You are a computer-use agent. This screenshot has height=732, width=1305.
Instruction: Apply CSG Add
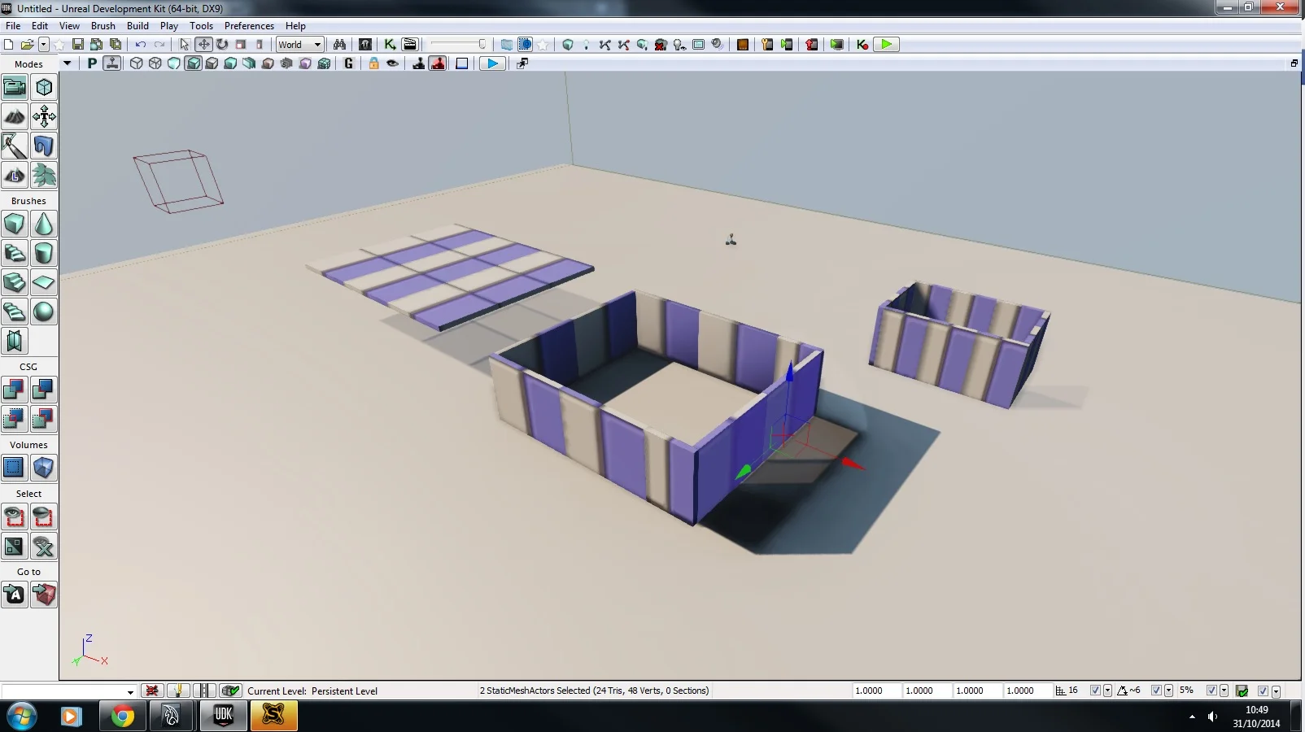click(15, 390)
